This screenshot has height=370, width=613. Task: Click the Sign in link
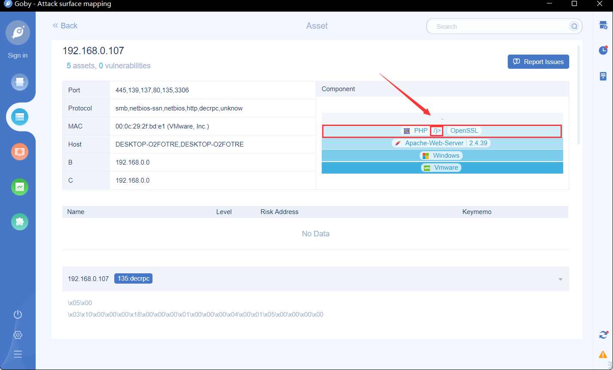(x=18, y=55)
